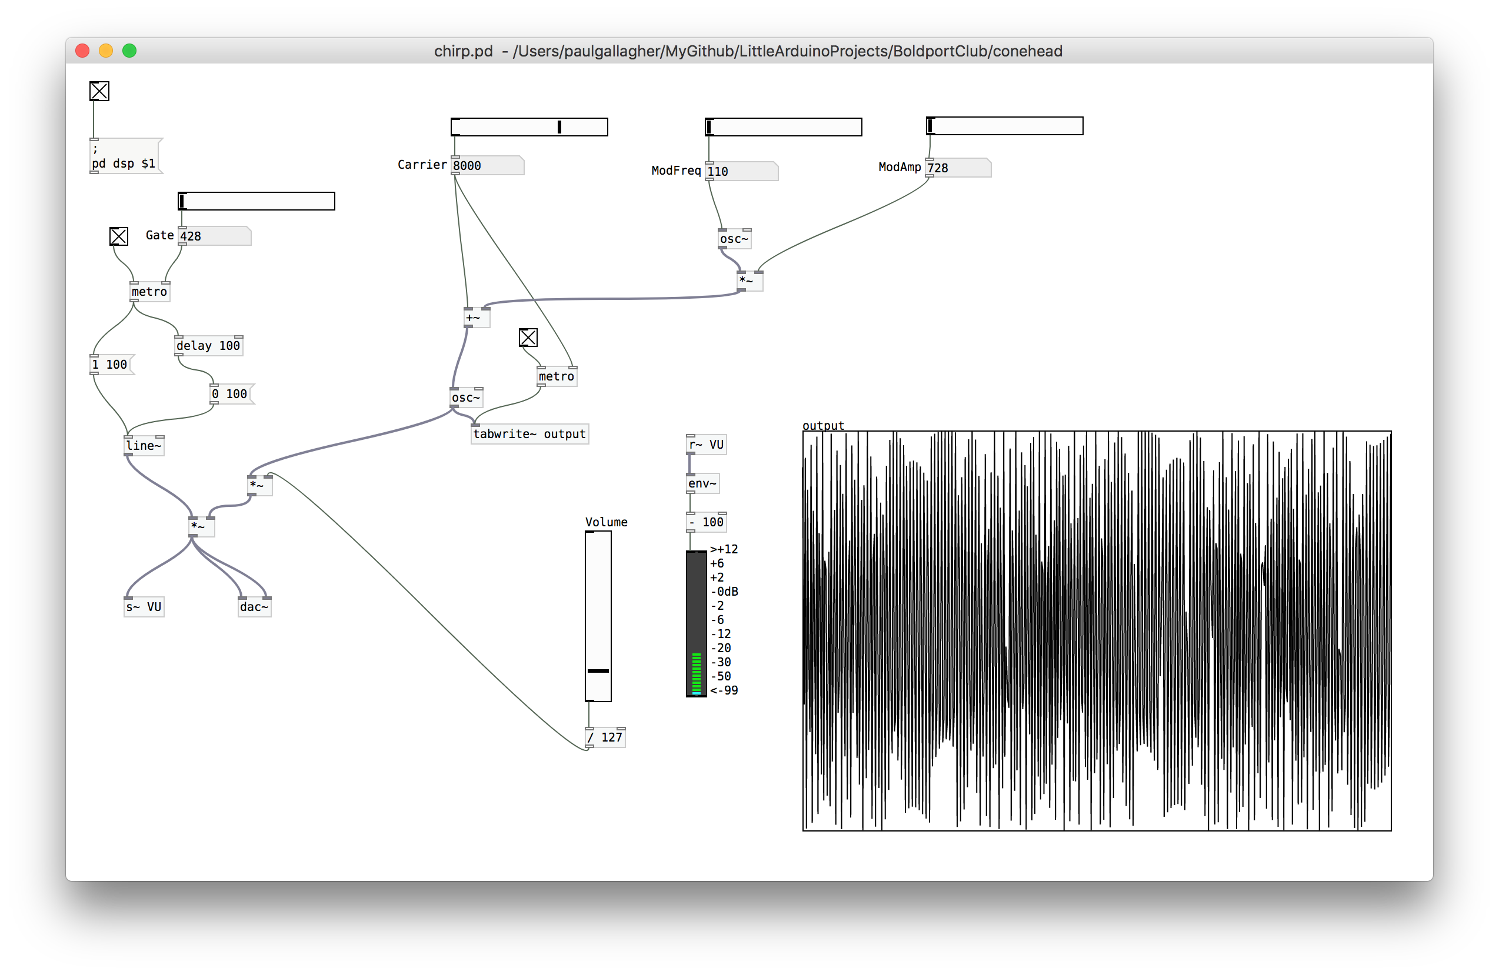Click the output waveform graph
The width and height of the screenshot is (1499, 975).
pos(1097,631)
